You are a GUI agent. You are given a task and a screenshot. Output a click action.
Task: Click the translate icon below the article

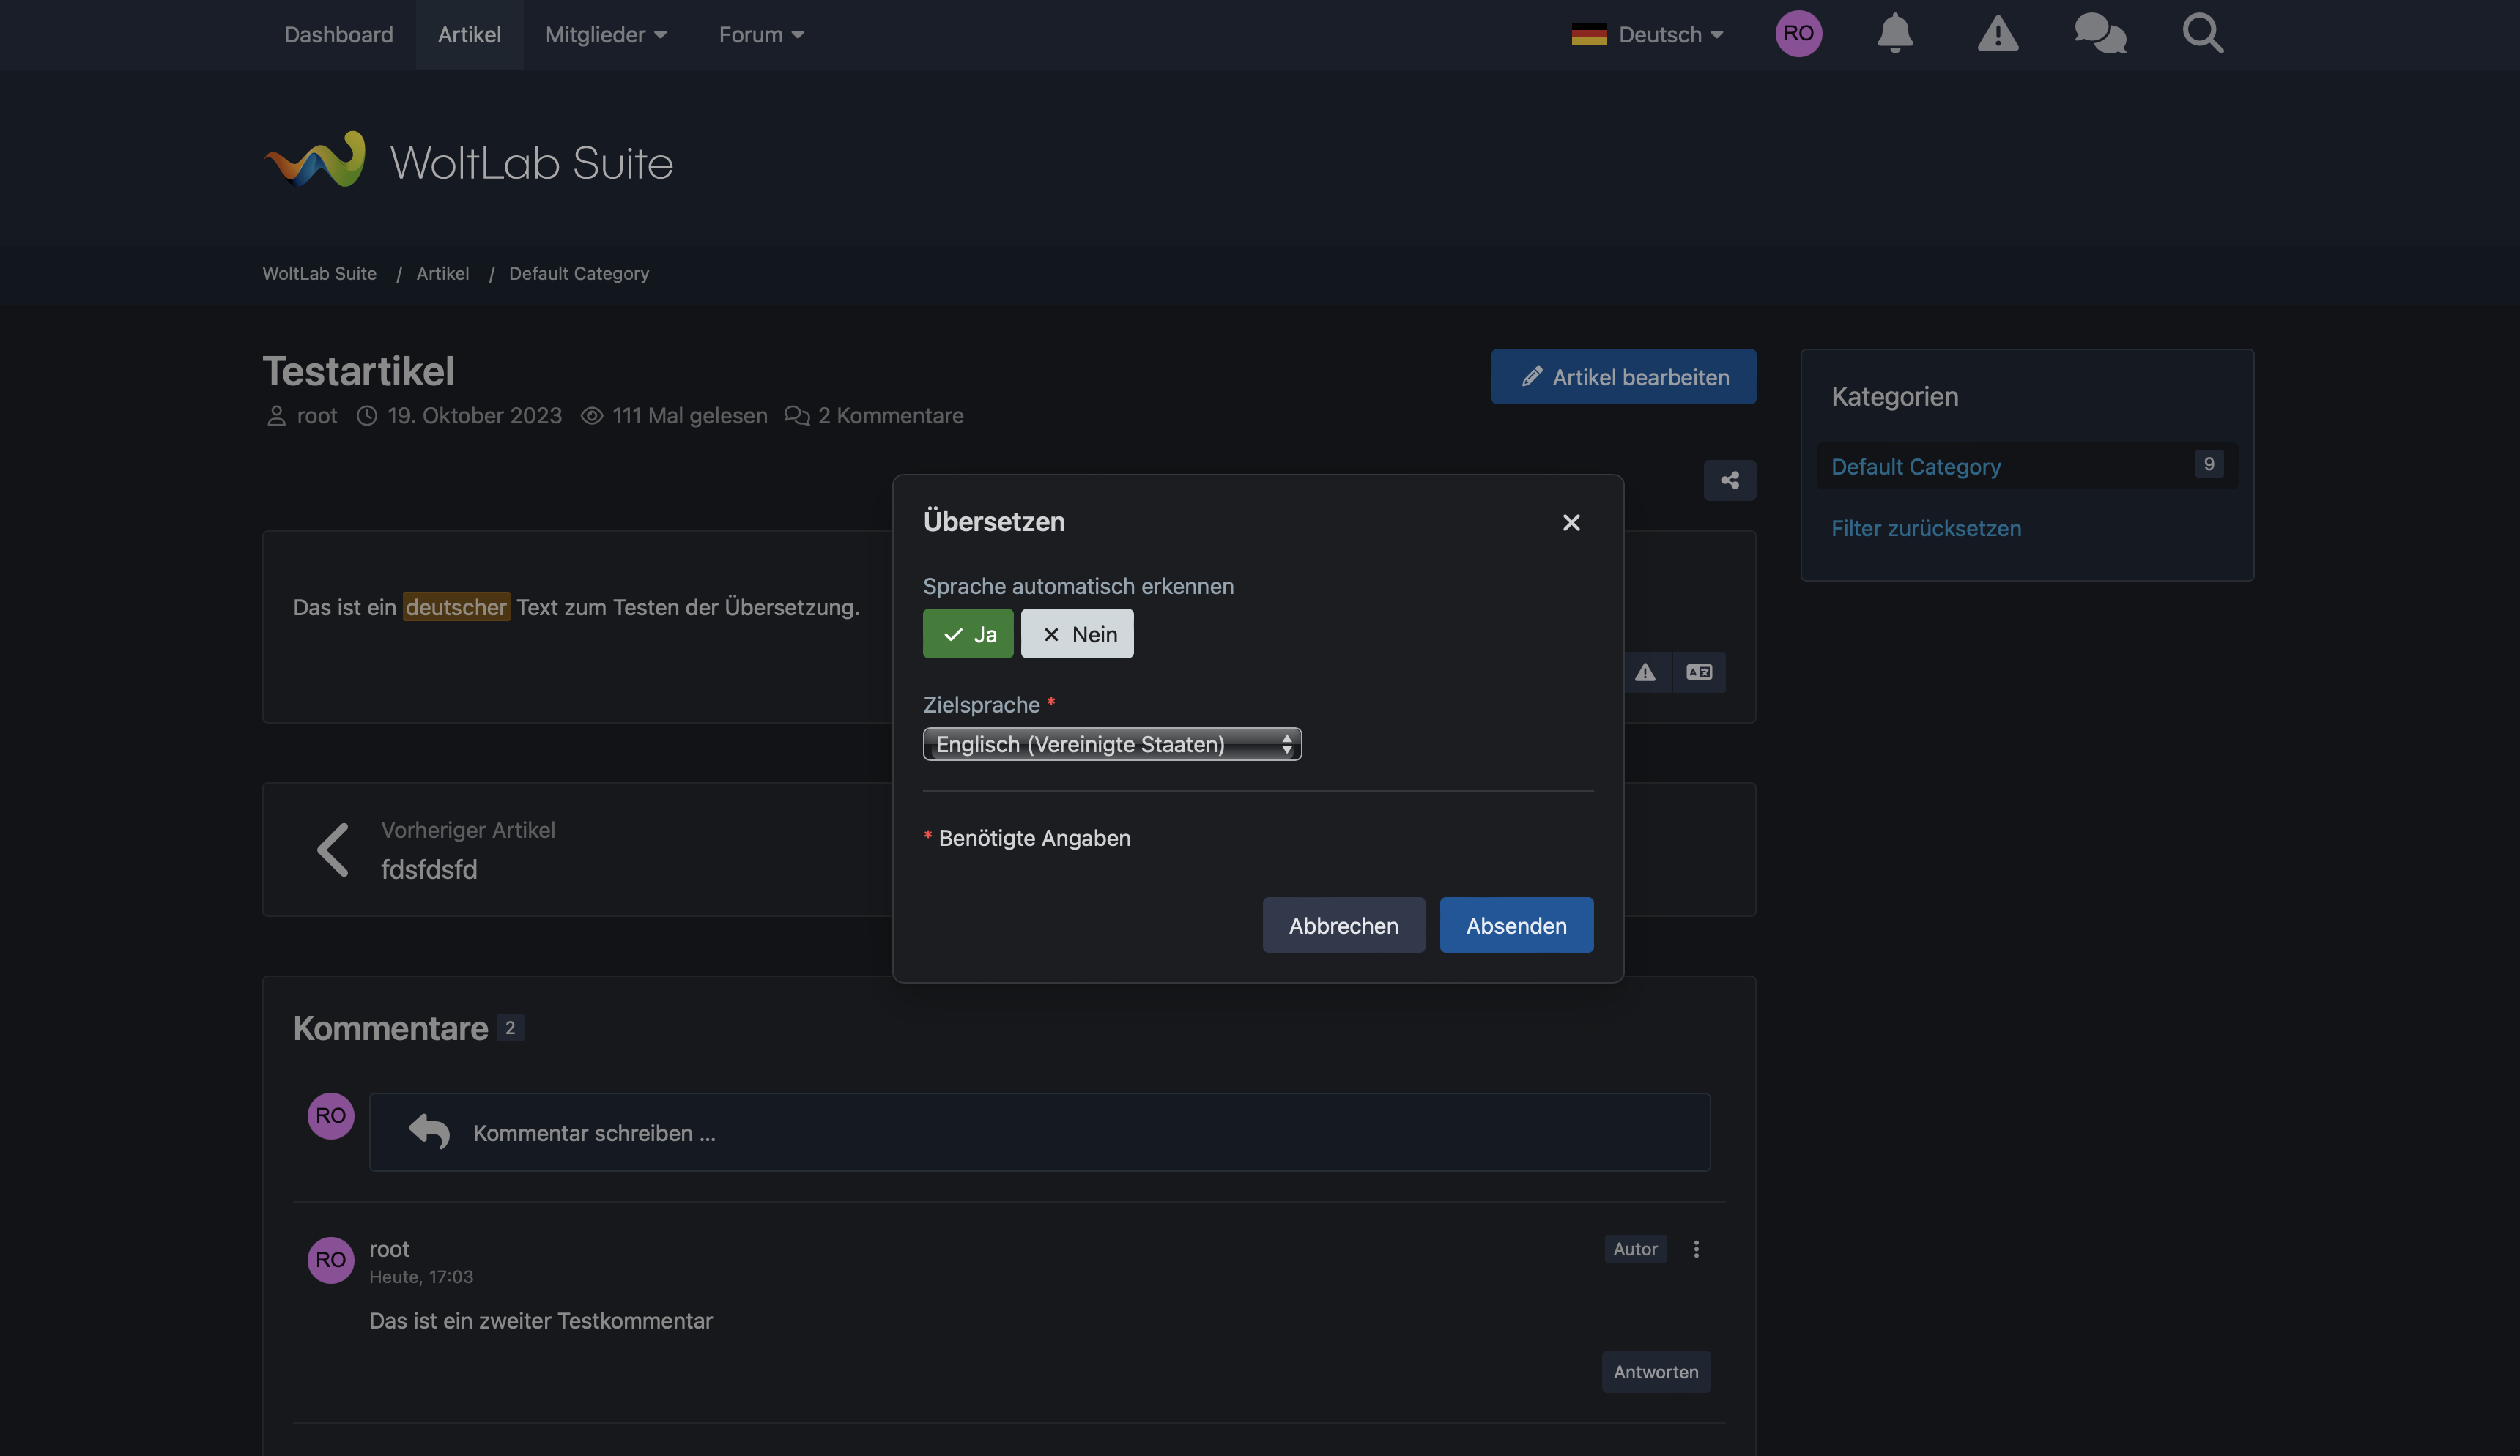[x=1698, y=672]
